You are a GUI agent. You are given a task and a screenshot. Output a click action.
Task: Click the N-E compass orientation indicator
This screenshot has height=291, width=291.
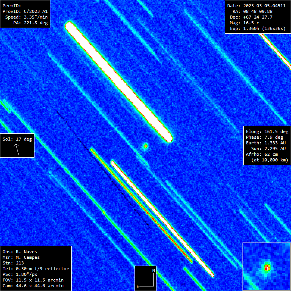coord(145,278)
